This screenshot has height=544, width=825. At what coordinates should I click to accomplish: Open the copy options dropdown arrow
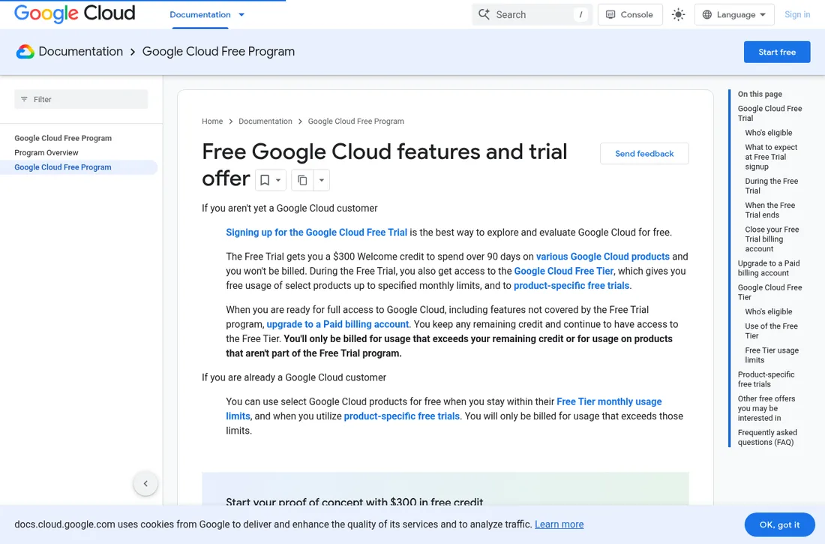pyautogui.click(x=322, y=180)
